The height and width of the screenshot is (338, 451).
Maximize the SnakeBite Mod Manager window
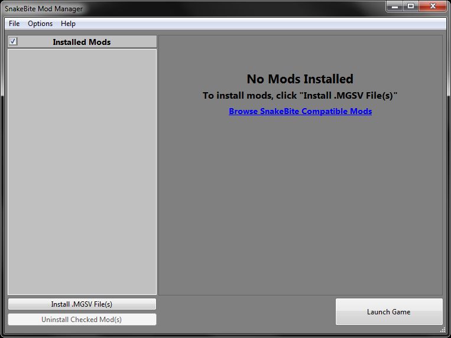pos(411,6)
